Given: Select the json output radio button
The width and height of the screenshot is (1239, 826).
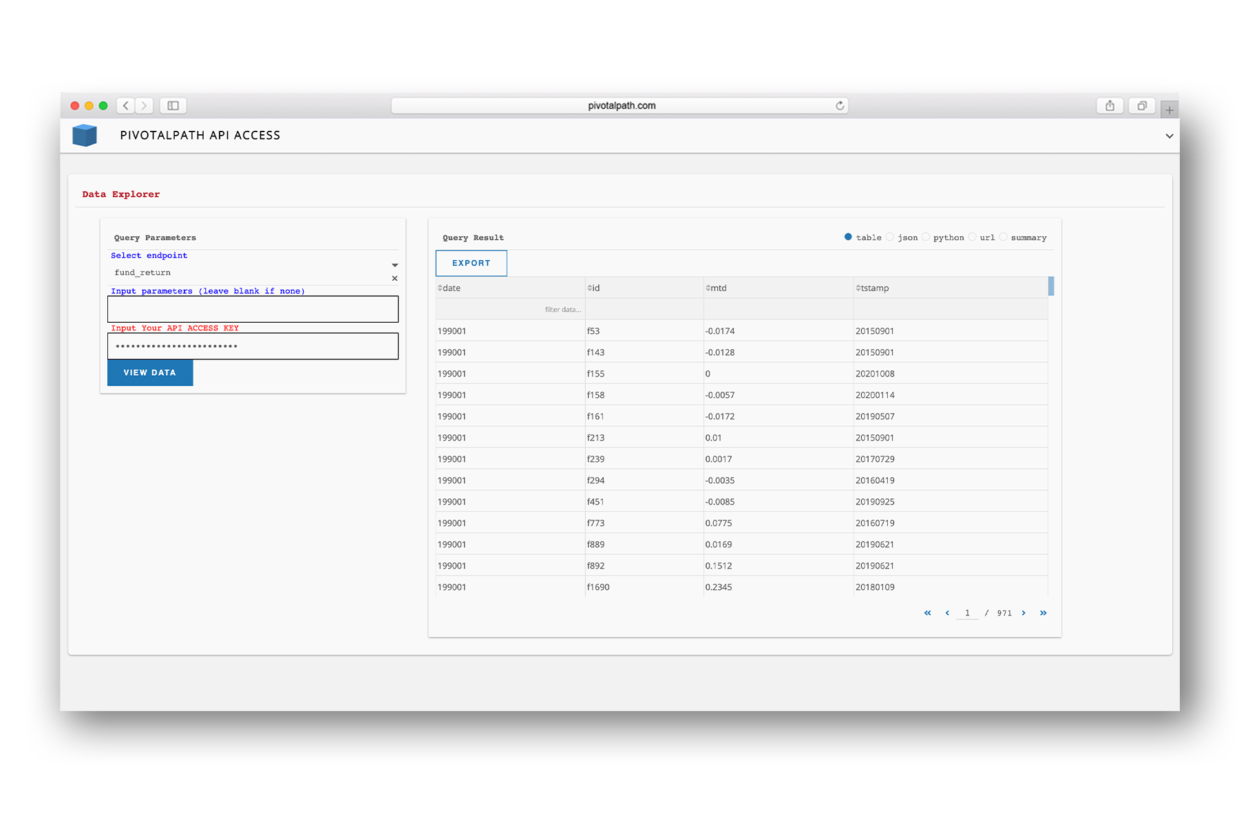Looking at the screenshot, I should click(890, 237).
